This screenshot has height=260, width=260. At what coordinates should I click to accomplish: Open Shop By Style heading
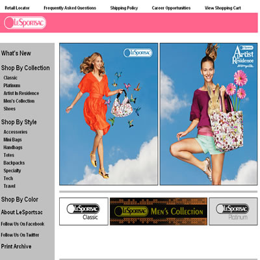click(x=19, y=122)
